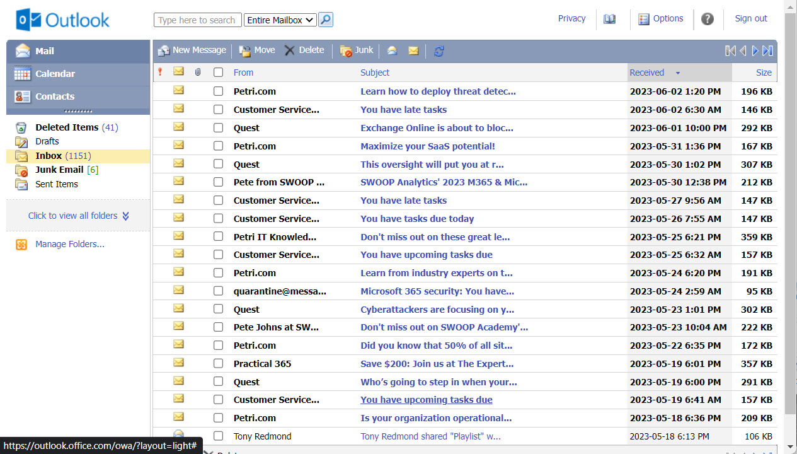Refresh the mailbox with the blue arrows icon
This screenshot has width=797, height=454.
tap(439, 51)
